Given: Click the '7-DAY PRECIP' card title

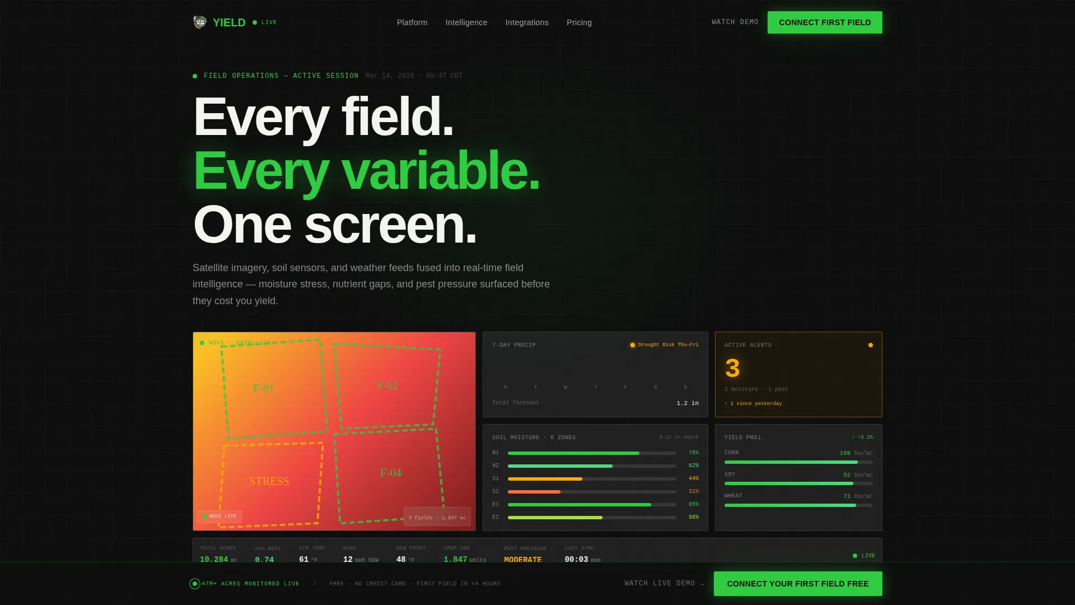Looking at the screenshot, I should (x=514, y=345).
